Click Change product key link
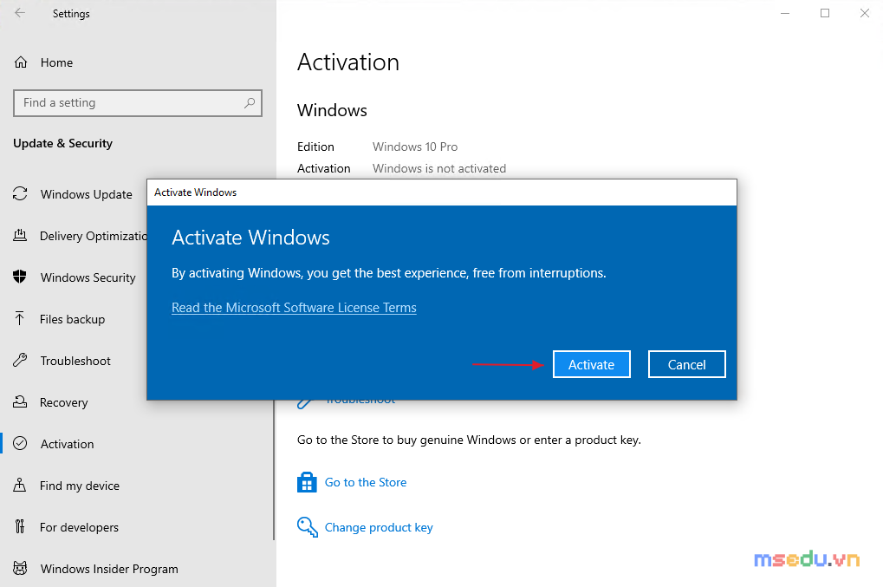The width and height of the screenshot is (883, 587). [x=379, y=527]
